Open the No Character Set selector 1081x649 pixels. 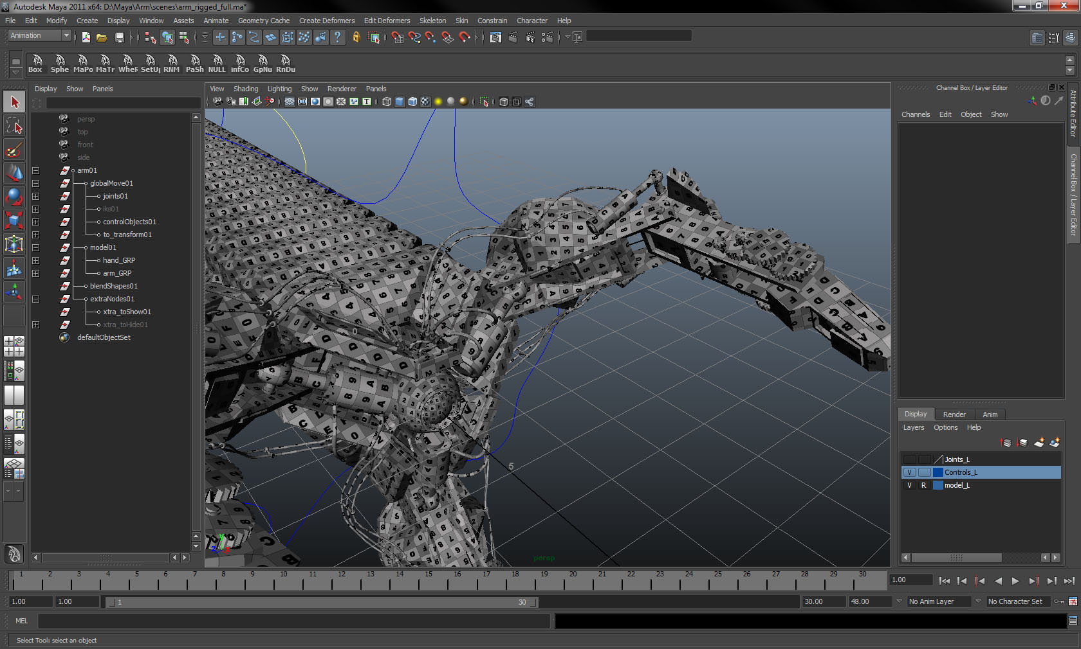point(1017,601)
